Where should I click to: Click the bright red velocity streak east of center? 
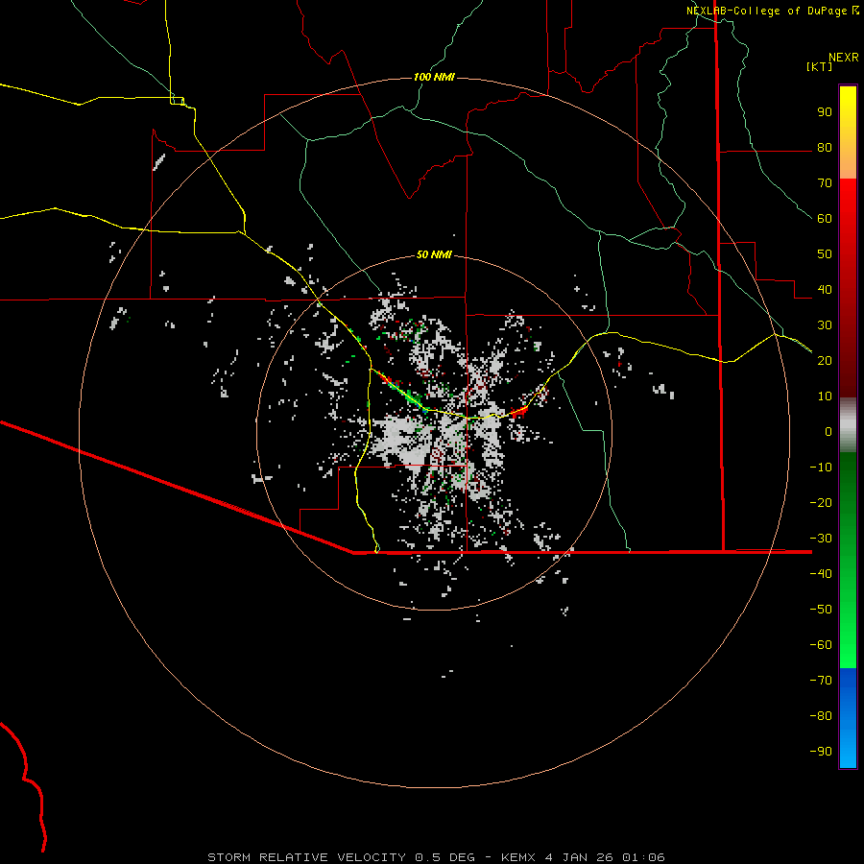click(518, 412)
